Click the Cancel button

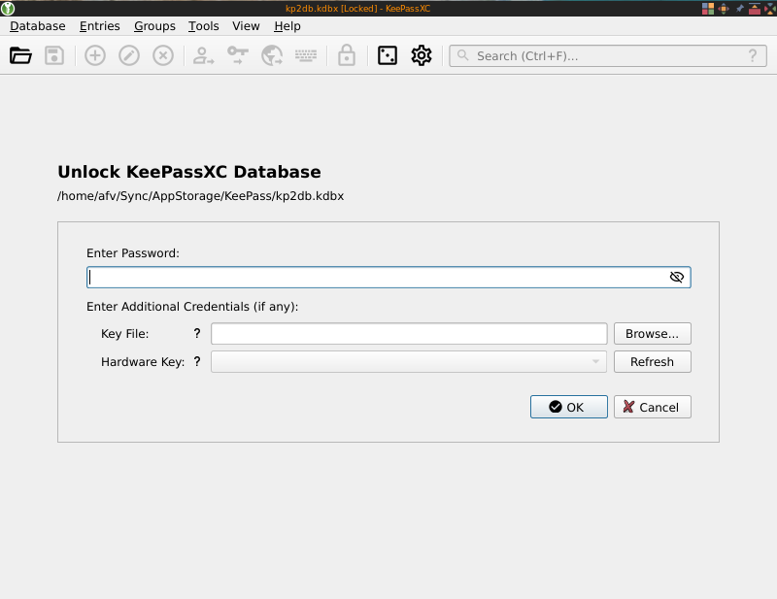click(652, 407)
